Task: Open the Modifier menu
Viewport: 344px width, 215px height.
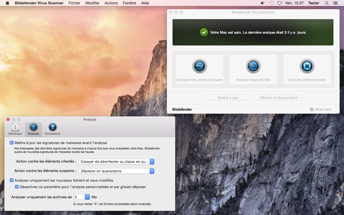Action: tap(92, 3)
